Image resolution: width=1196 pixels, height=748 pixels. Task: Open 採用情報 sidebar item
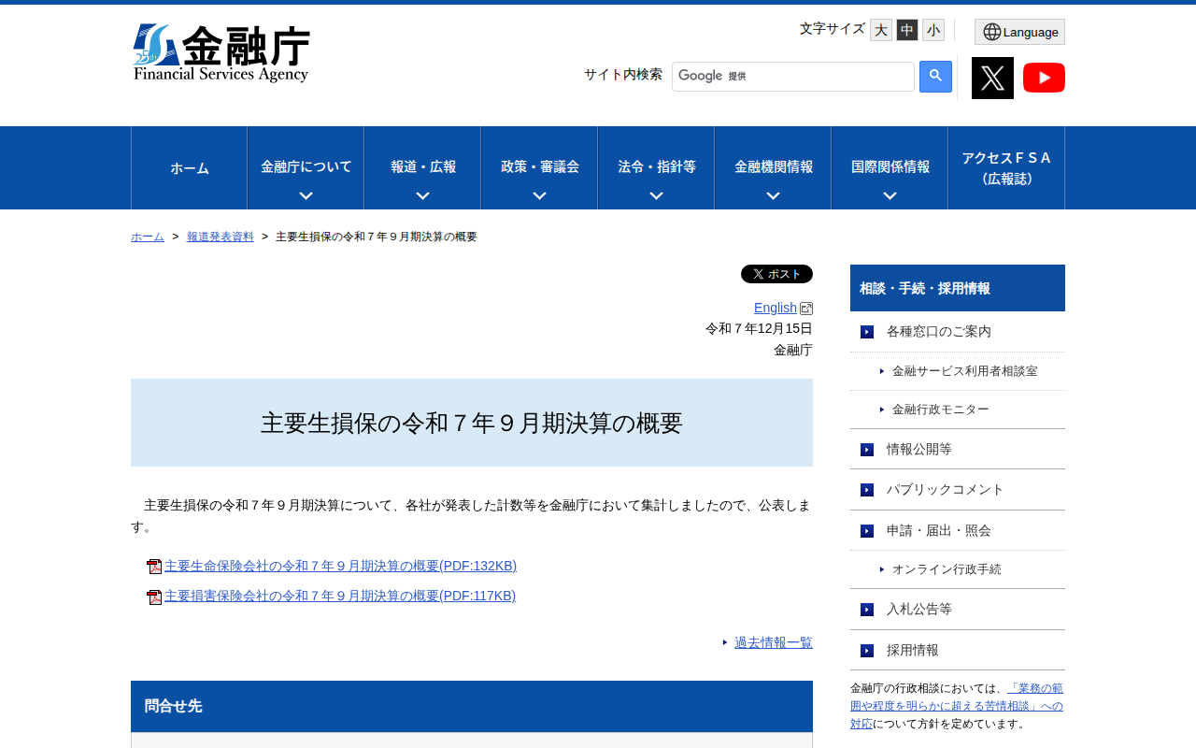(x=958, y=651)
